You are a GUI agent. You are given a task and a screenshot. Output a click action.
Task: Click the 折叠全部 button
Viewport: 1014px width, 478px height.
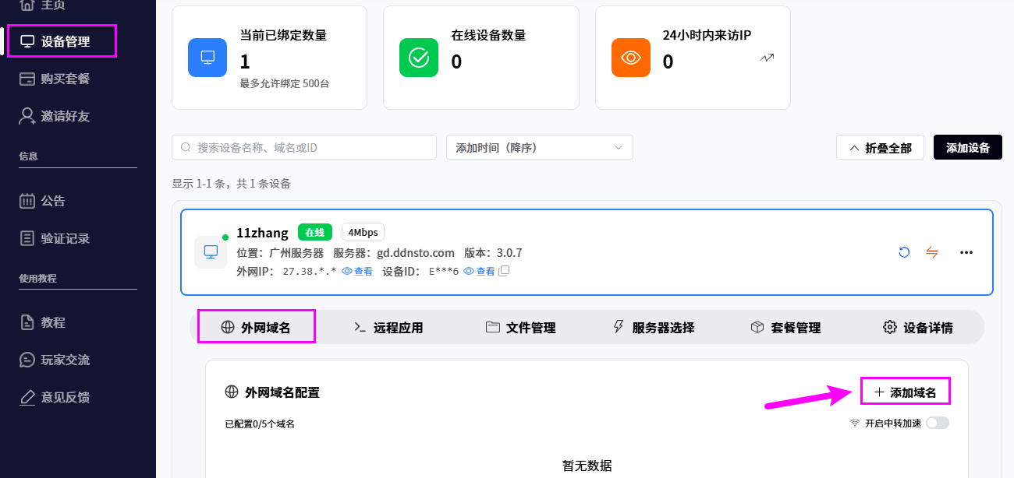pos(880,148)
